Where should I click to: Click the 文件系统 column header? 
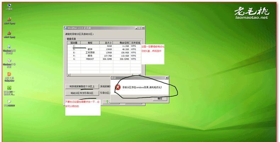tap(136, 43)
